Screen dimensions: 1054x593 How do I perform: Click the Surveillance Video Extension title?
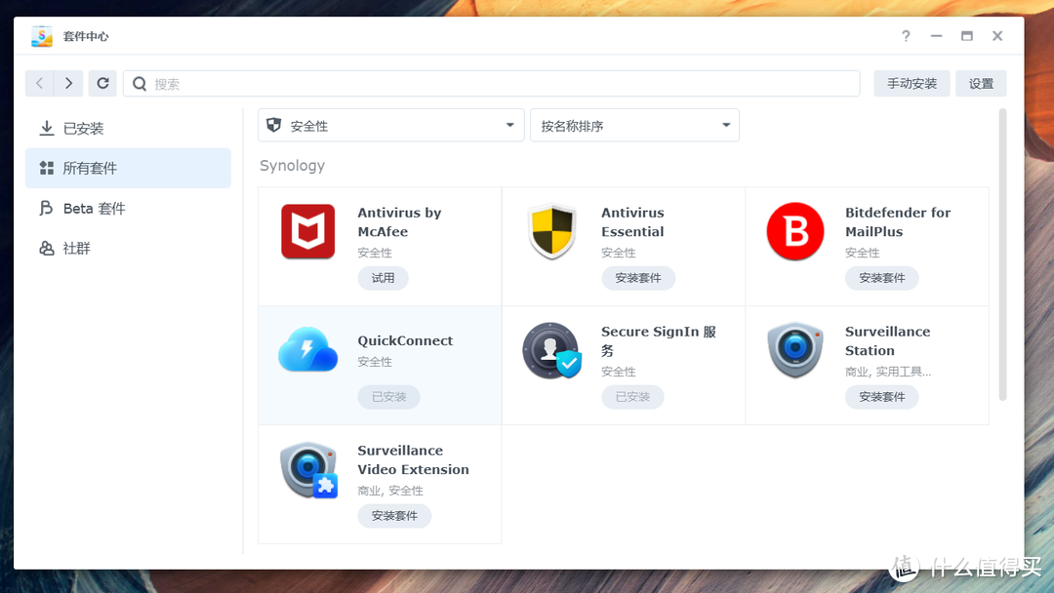[x=414, y=460]
